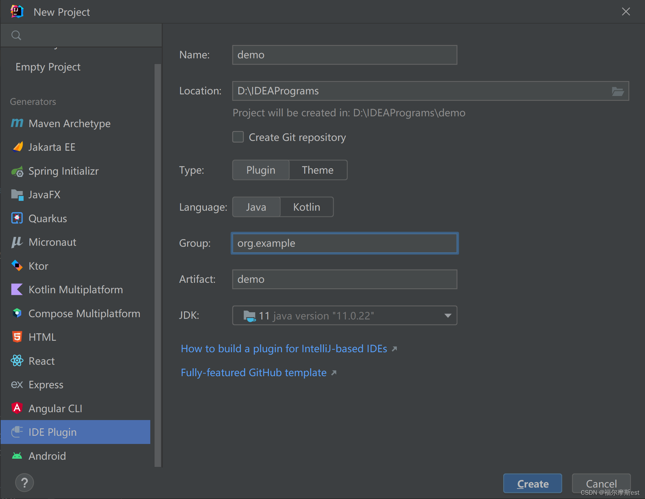Image resolution: width=645 pixels, height=499 pixels.
Task: Select Empty Project in the sidebar
Action: (x=48, y=67)
